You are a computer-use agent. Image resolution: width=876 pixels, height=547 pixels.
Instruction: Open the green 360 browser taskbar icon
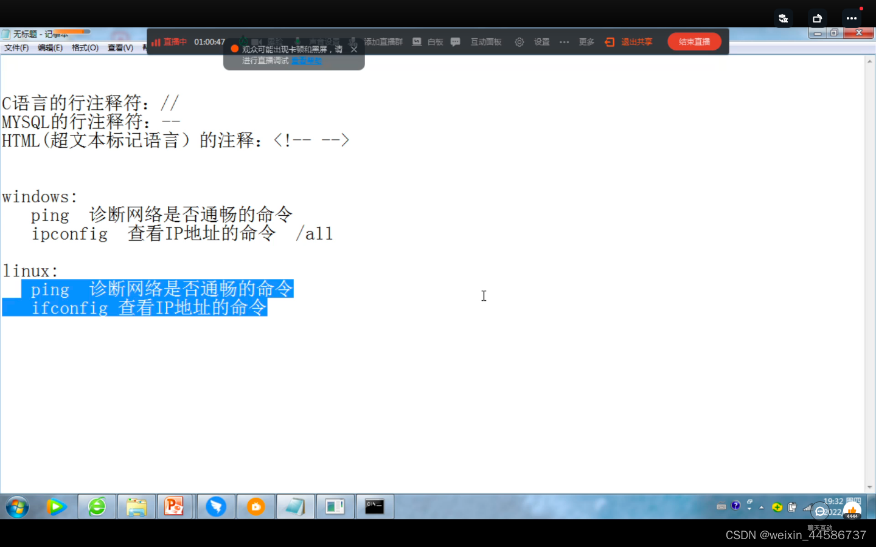tap(97, 506)
